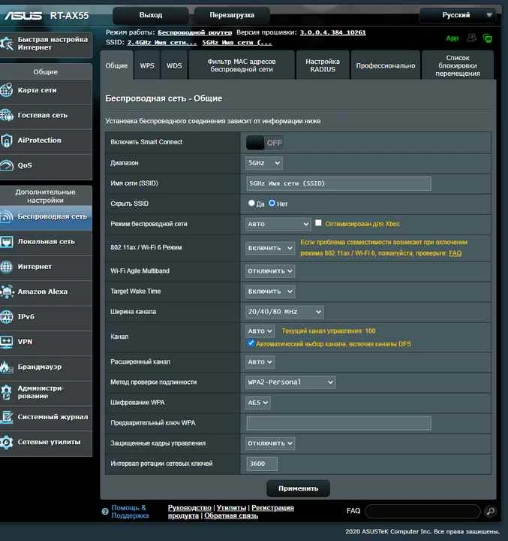Click the help question mark icon
Viewport: 508px width, 541px height.
[x=105, y=512]
